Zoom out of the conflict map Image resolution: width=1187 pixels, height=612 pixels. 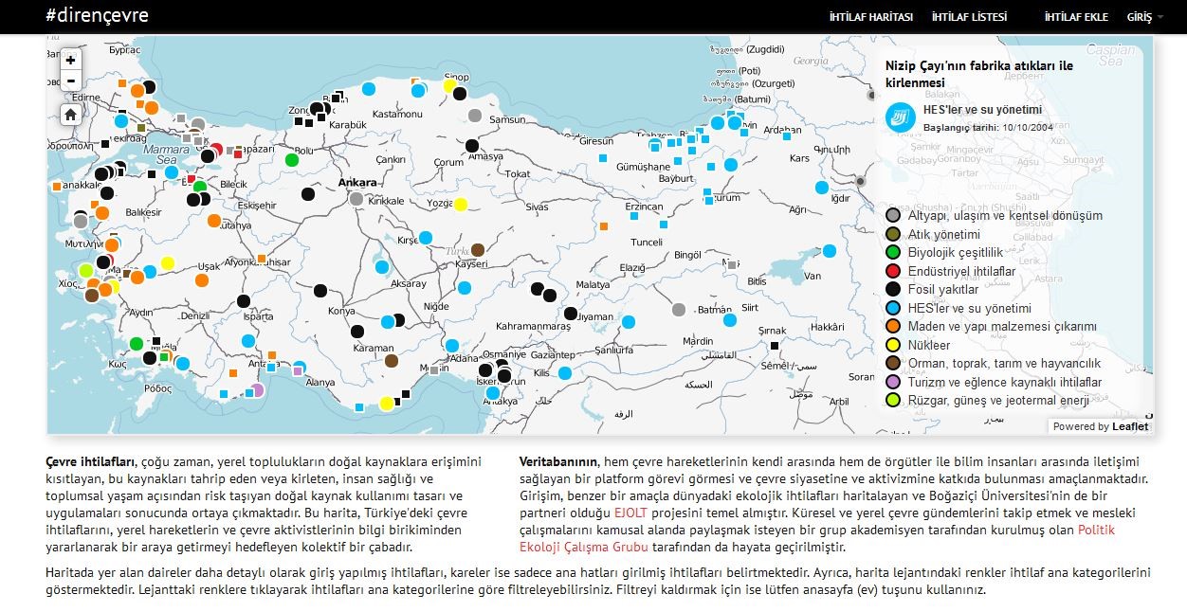pos(71,81)
